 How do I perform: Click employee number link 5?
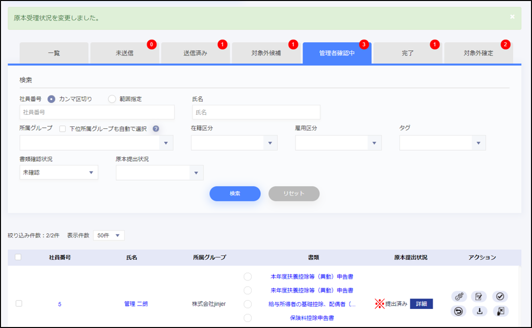coord(60,304)
